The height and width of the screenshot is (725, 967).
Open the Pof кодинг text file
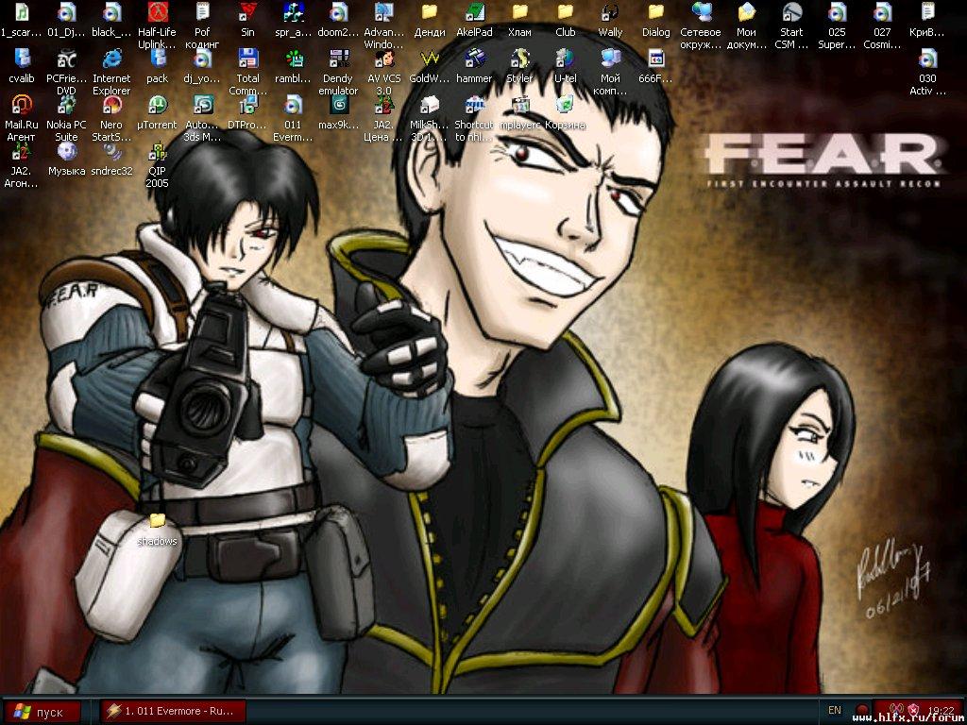coord(202,11)
